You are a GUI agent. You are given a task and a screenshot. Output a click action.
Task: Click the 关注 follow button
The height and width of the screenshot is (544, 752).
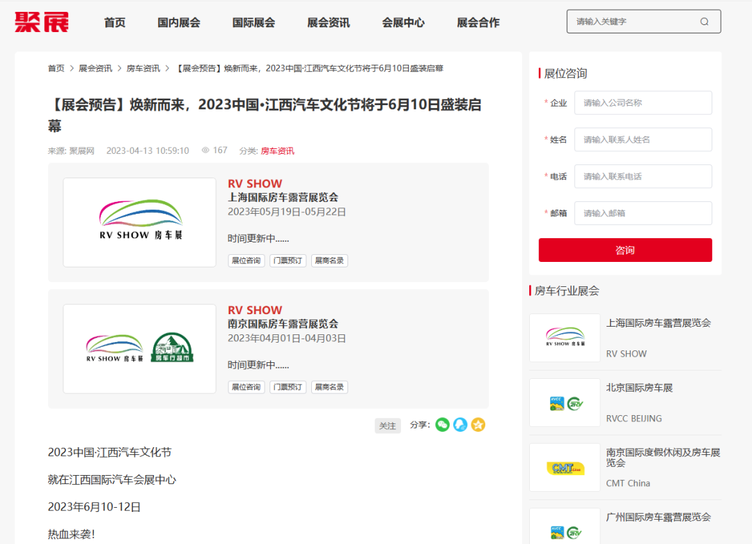click(388, 426)
